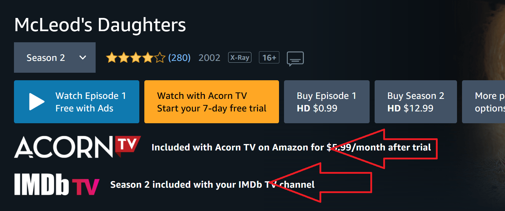Click the chevron arrow beside Season 2
Screen dimensions: 505x211
click(x=83, y=57)
